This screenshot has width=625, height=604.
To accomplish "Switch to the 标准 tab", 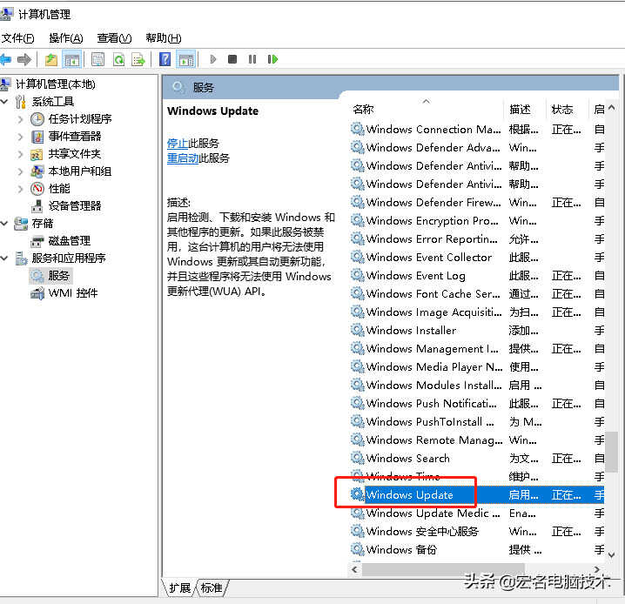I will pos(212,587).
